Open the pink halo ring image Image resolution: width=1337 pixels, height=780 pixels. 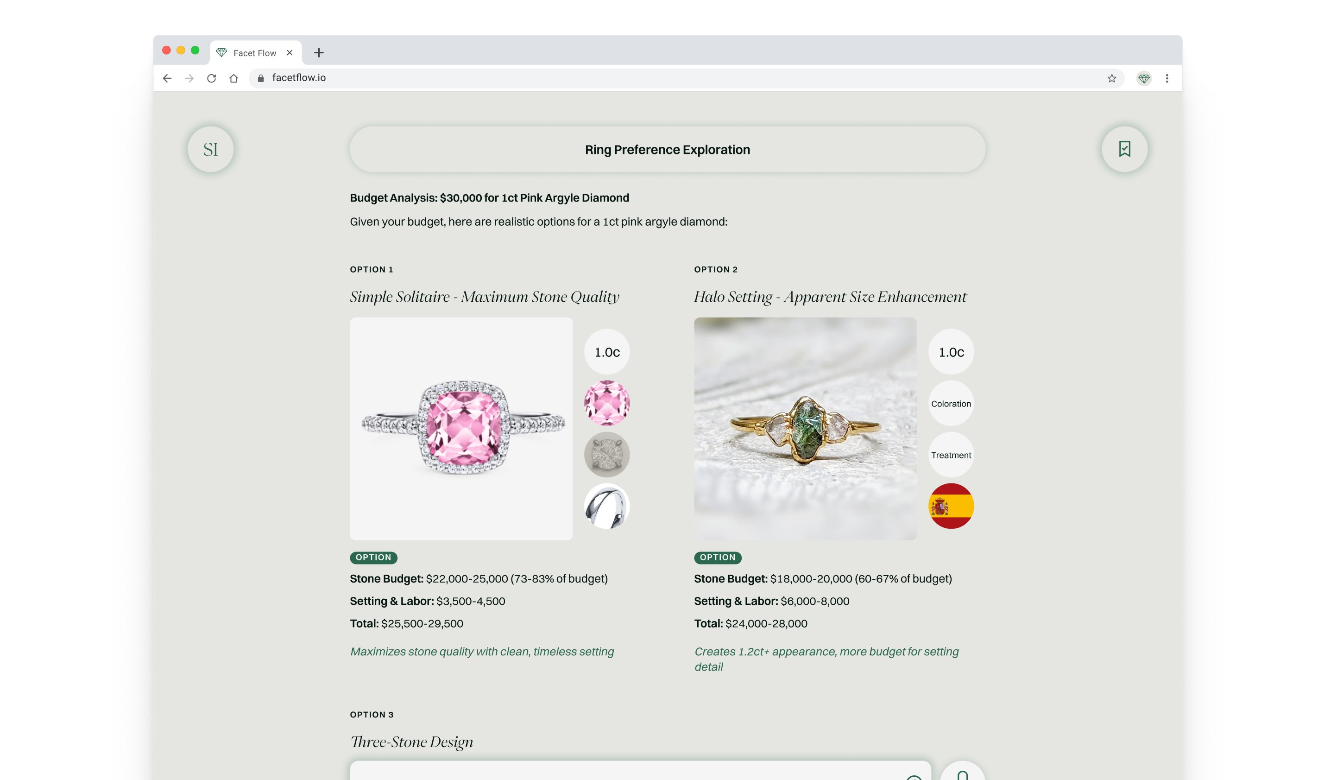click(x=461, y=429)
